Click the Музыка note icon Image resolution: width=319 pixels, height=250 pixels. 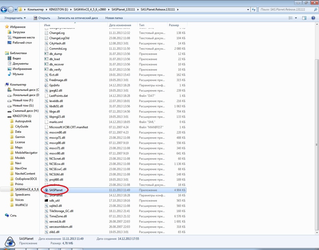click(x=9, y=74)
